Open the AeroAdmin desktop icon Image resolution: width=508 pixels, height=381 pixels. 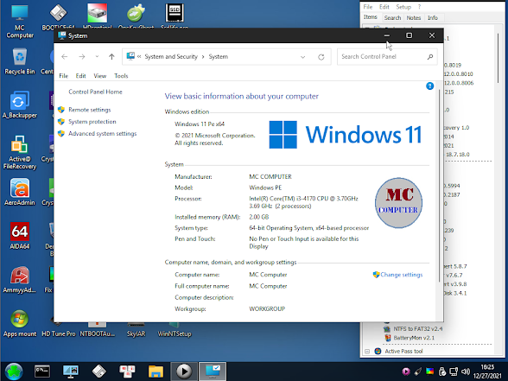[19, 192]
